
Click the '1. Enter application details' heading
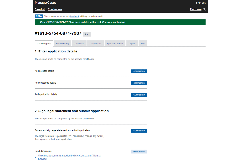56,51
